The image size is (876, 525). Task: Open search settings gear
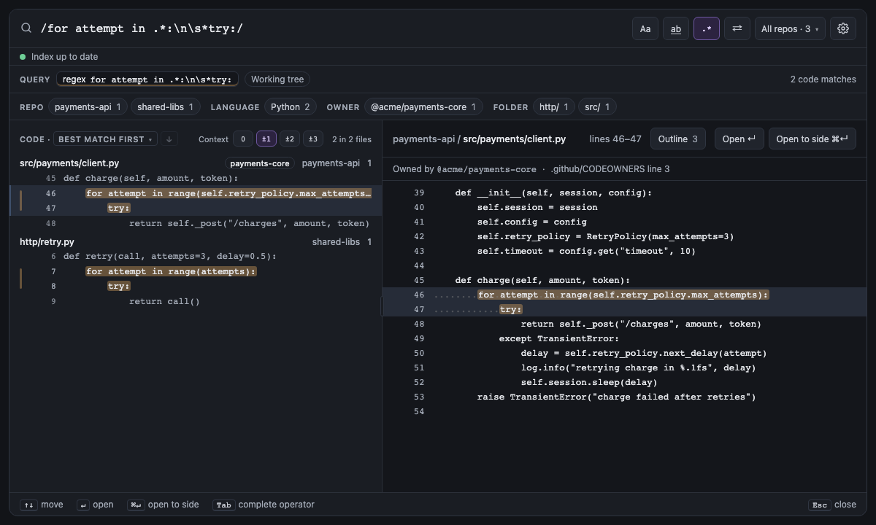tap(843, 28)
